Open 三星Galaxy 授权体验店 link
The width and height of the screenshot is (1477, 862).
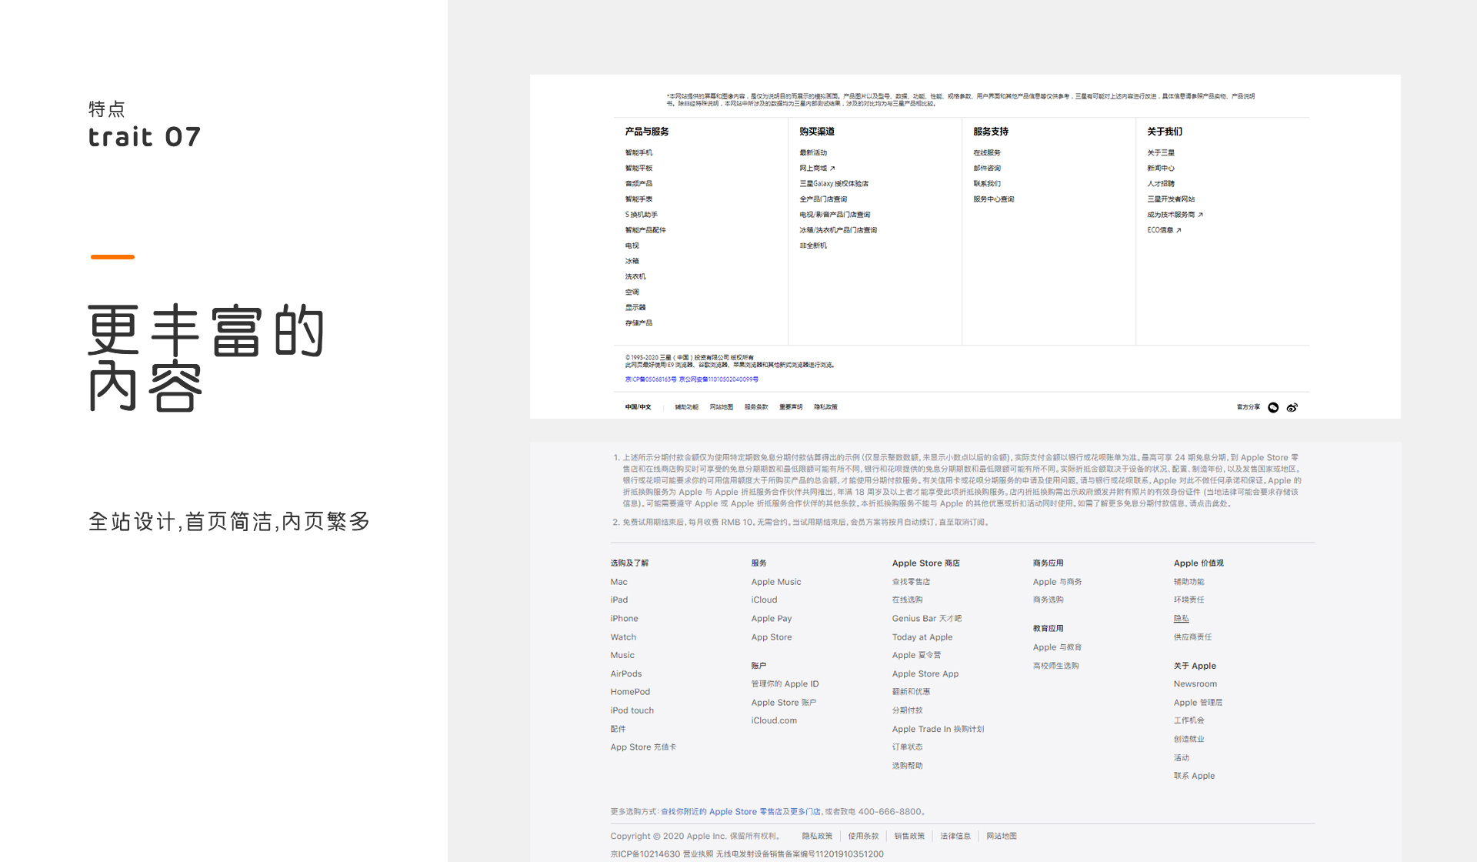(x=834, y=183)
